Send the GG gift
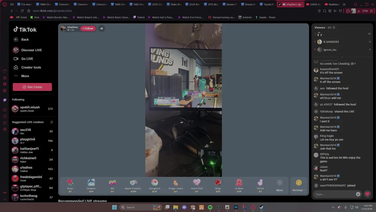The image size is (376, 212). (112, 186)
